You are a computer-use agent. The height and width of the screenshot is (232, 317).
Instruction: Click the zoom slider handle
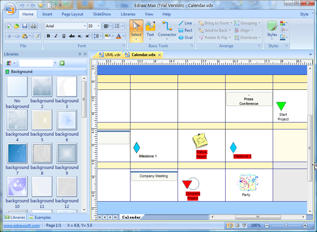click(x=286, y=225)
